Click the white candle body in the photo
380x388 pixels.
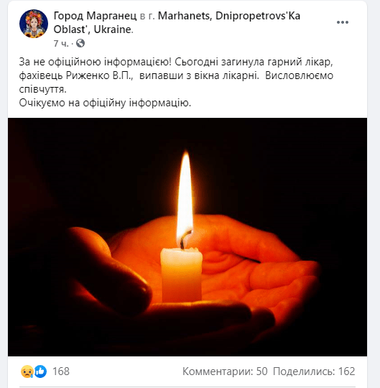click(x=181, y=274)
